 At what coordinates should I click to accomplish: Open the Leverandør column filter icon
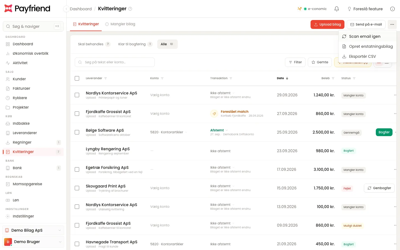click(x=106, y=78)
